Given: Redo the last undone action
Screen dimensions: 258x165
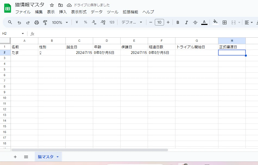Looking at the screenshot, I should tap(28, 22).
